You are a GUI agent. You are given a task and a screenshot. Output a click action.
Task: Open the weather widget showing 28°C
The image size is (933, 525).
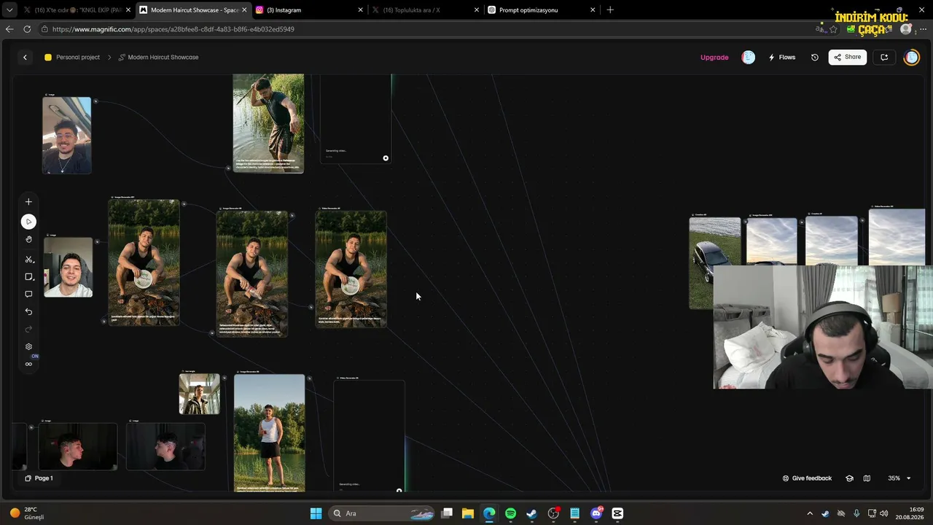[28, 513]
